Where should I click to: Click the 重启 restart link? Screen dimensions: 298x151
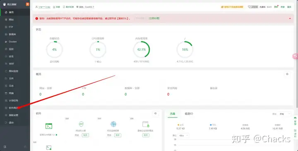click(x=289, y=7)
